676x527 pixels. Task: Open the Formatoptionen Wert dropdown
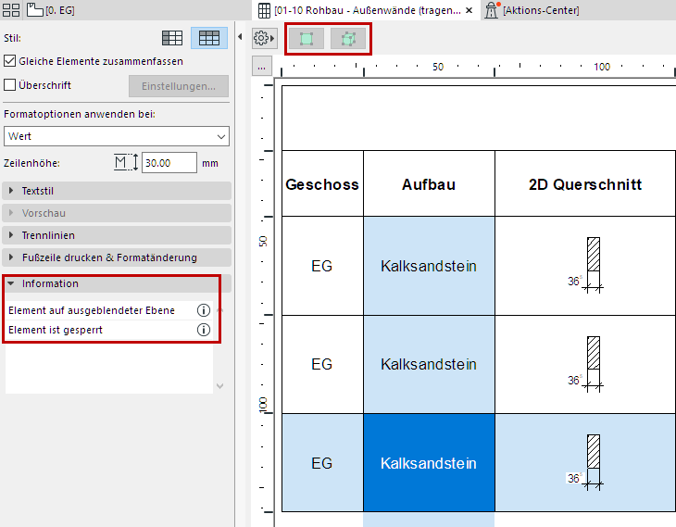point(117,136)
